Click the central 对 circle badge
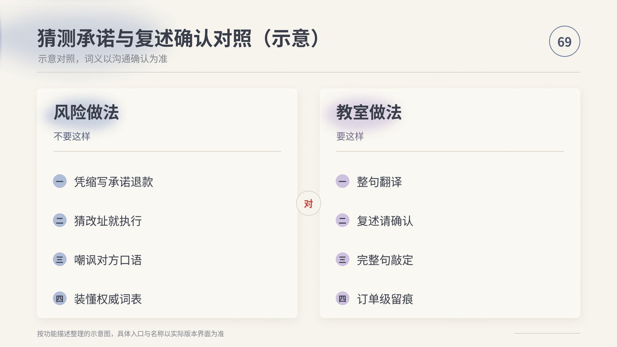This screenshot has height=347, width=617. [x=308, y=204]
